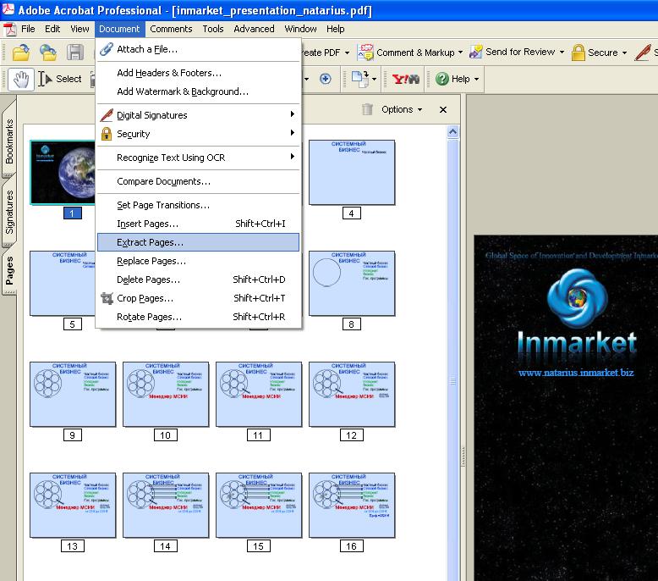Select page 16 thumbnail
Viewport: 658px width, 581px height.
coord(352,506)
